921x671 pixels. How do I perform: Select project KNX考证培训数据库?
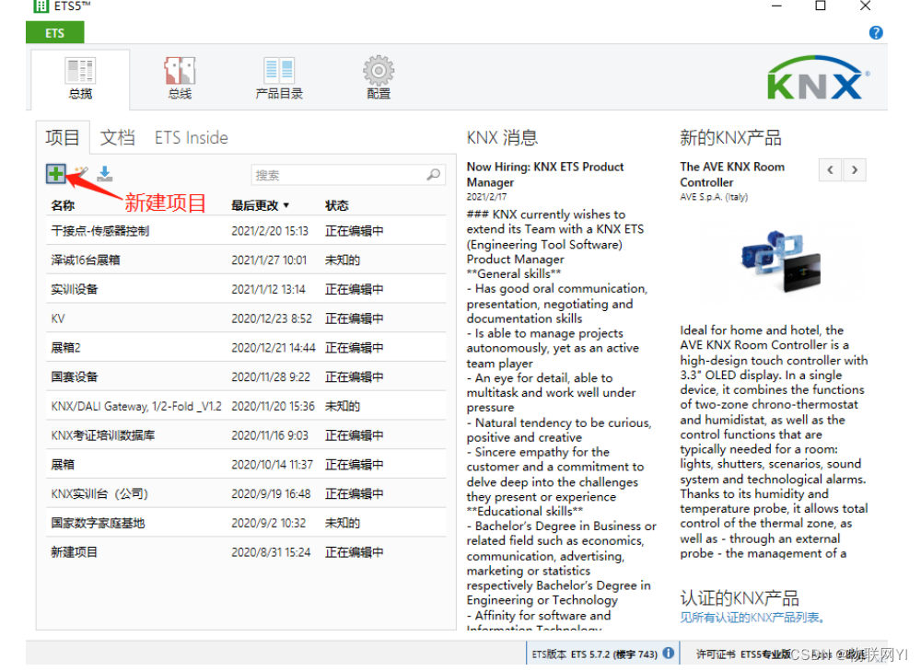pyautogui.click(x=246, y=435)
